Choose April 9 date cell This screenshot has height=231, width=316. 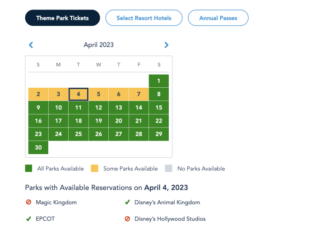(x=38, y=108)
